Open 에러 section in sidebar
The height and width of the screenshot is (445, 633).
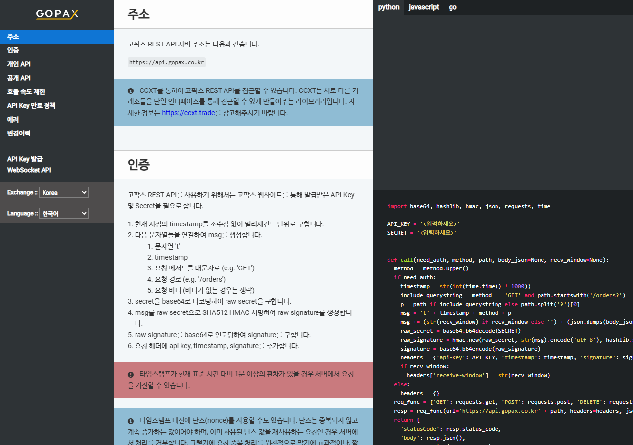[57, 120]
